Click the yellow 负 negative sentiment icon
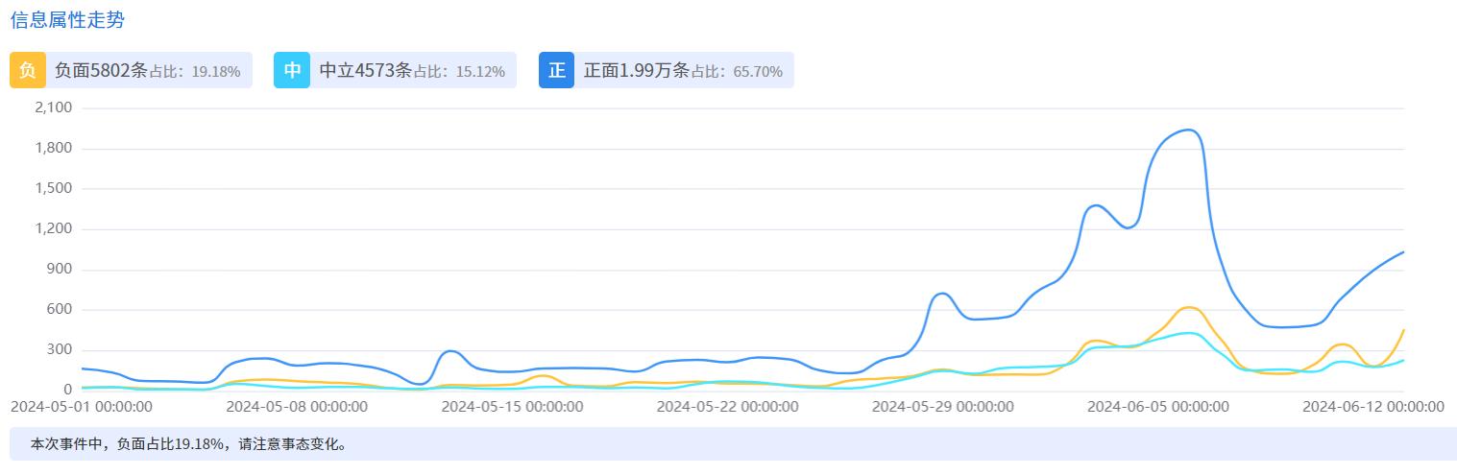1457x475 pixels. pyautogui.click(x=27, y=70)
